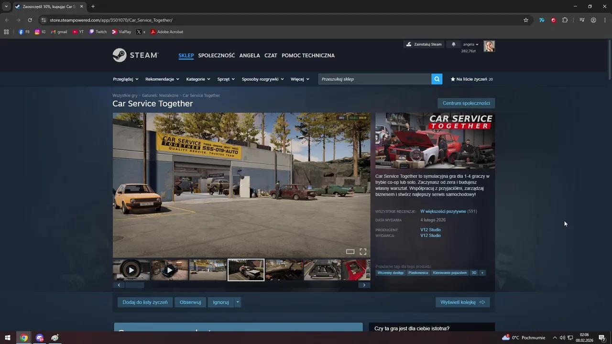Expand the Kategorie dropdown
The width and height of the screenshot is (612, 344).
pos(198,79)
